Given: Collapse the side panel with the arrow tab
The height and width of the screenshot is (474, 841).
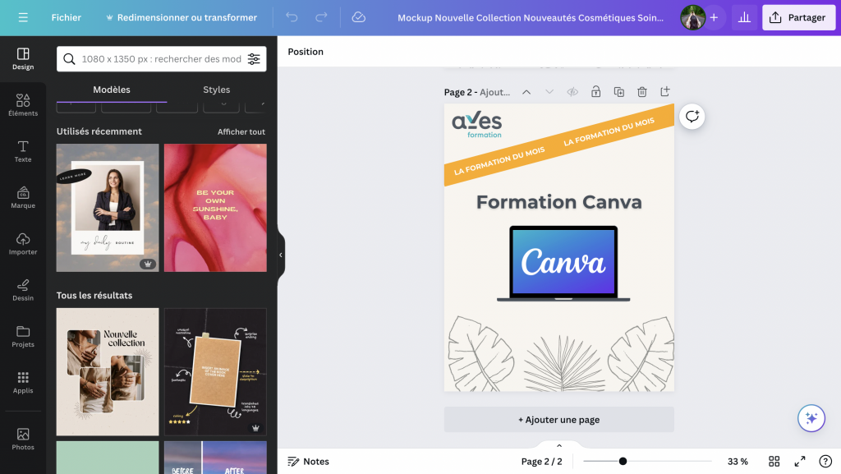Looking at the screenshot, I should 280,255.
